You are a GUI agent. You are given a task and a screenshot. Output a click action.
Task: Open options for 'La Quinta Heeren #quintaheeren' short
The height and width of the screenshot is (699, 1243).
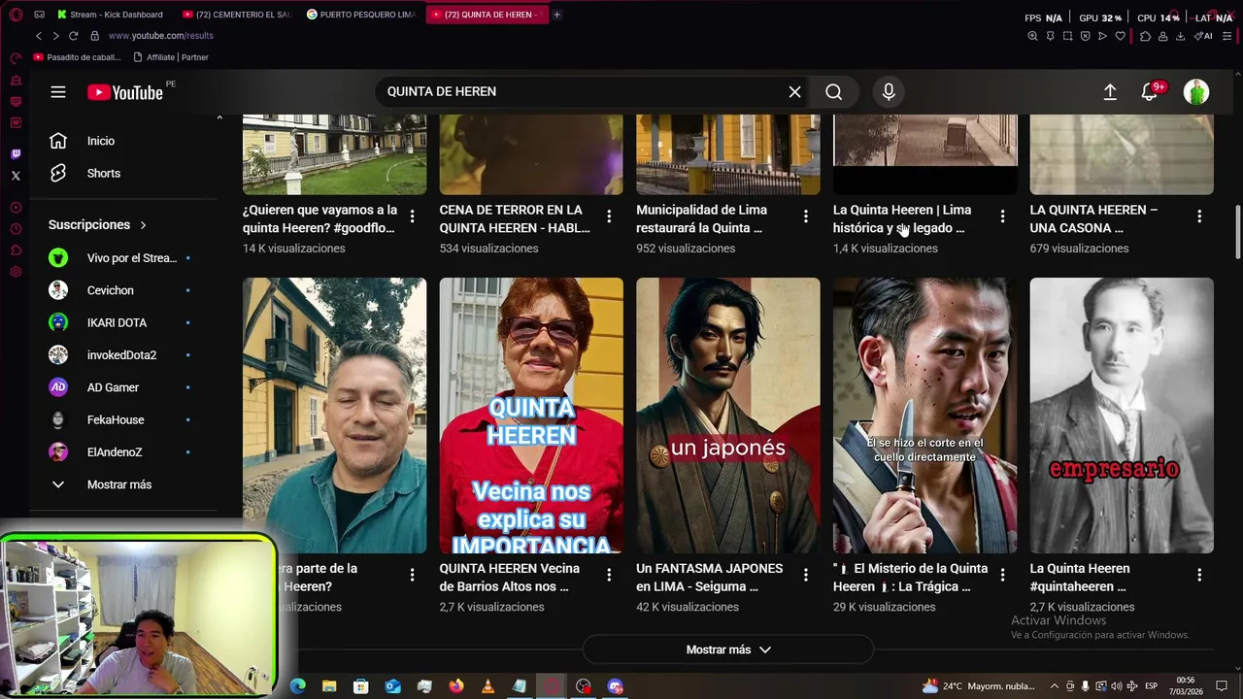pyautogui.click(x=1199, y=575)
